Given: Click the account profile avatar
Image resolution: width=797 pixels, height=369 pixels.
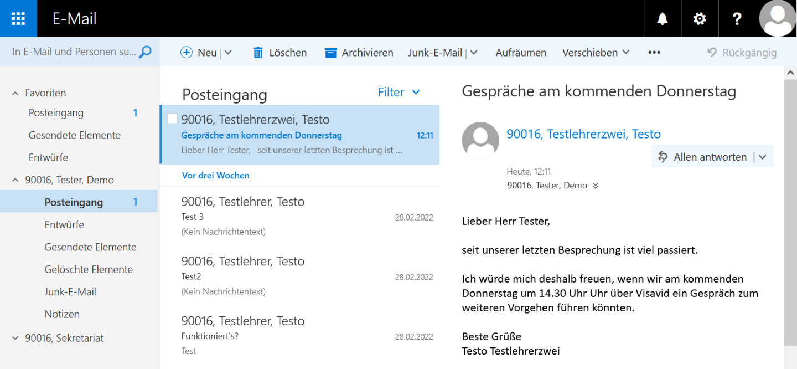Looking at the screenshot, I should click(777, 18).
